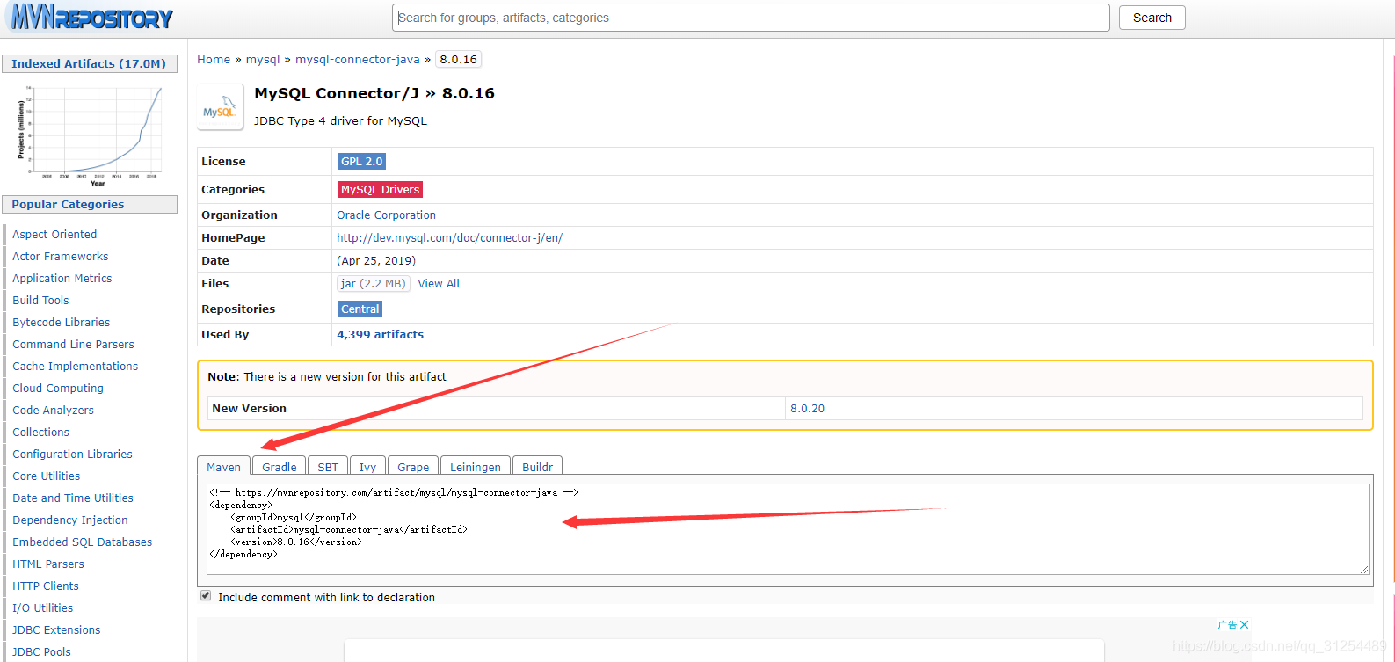Focus the artifact search input field
This screenshot has height=662, width=1395.
coord(751,18)
